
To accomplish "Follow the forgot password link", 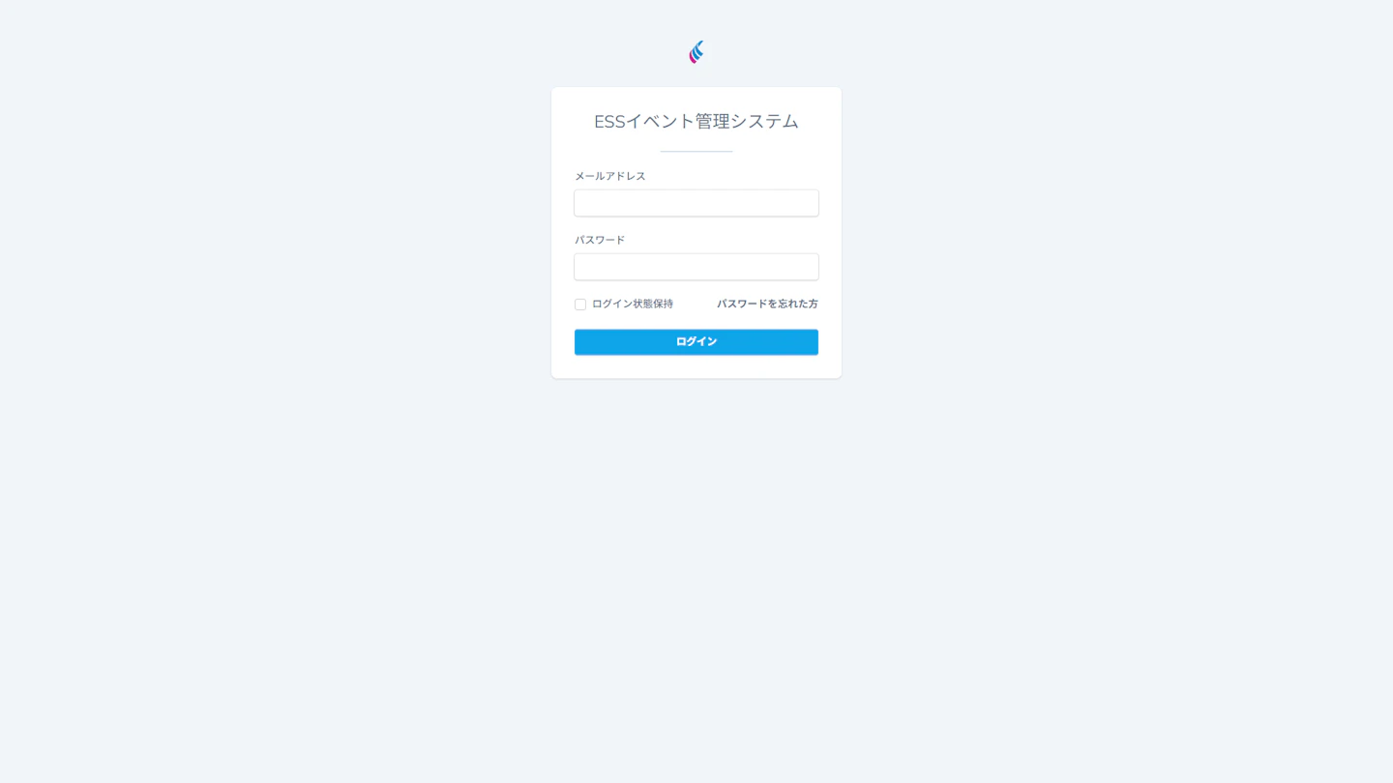I will pyautogui.click(x=767, y=304).
